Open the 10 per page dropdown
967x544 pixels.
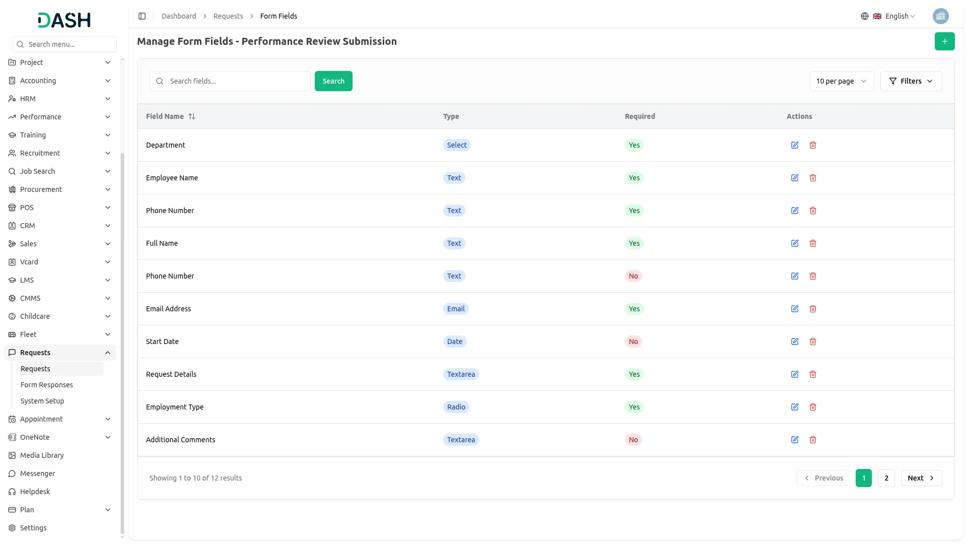842,81
